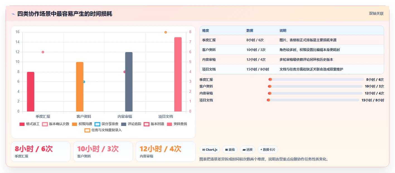Click description 文档与任务分离但缺乏关联会造成双重维护
Screen dimensions: 395x173
coord(311,69)
